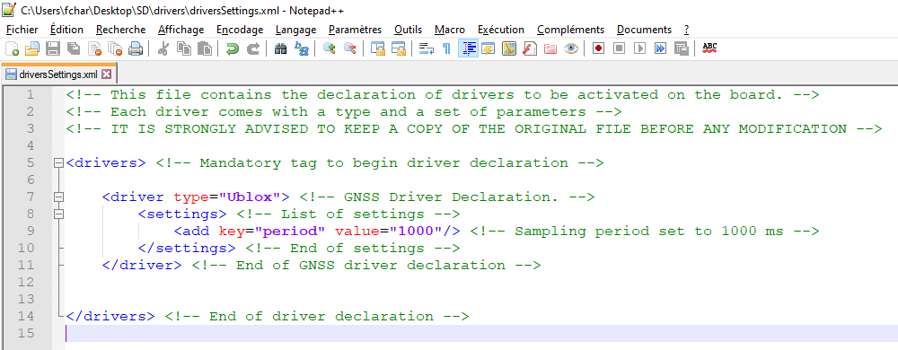898x350 pixels.
Task: Open the Exécution menu
Action: (x=501, y=29)
